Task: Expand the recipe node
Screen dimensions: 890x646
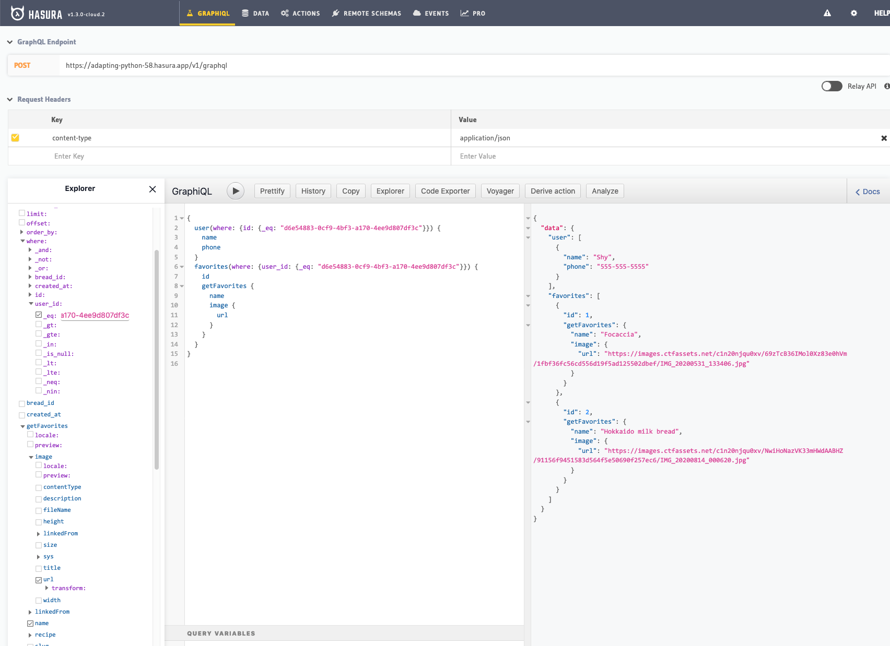Action: coord(30,635)
